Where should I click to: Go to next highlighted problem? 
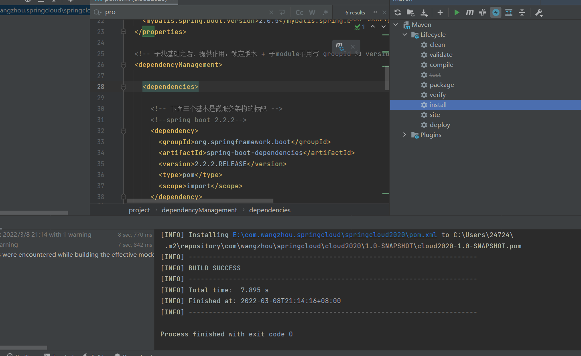point(384,26)
